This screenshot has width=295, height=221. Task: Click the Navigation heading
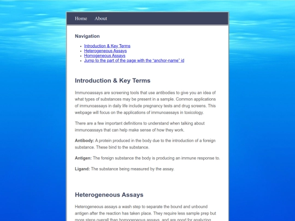point(87,36)
